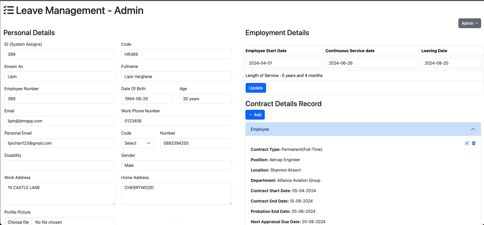Click the Fullname input field
This screenshot has width=484, height=225.
176,76
